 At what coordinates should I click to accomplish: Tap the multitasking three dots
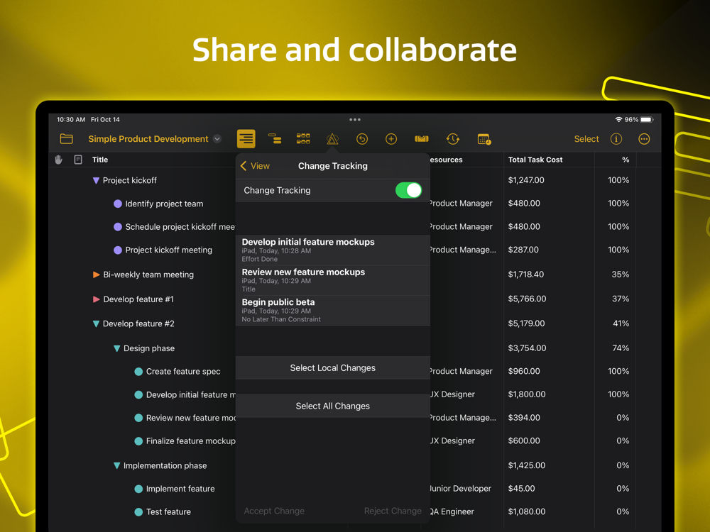pyautogui.click(x=355, y=119)
